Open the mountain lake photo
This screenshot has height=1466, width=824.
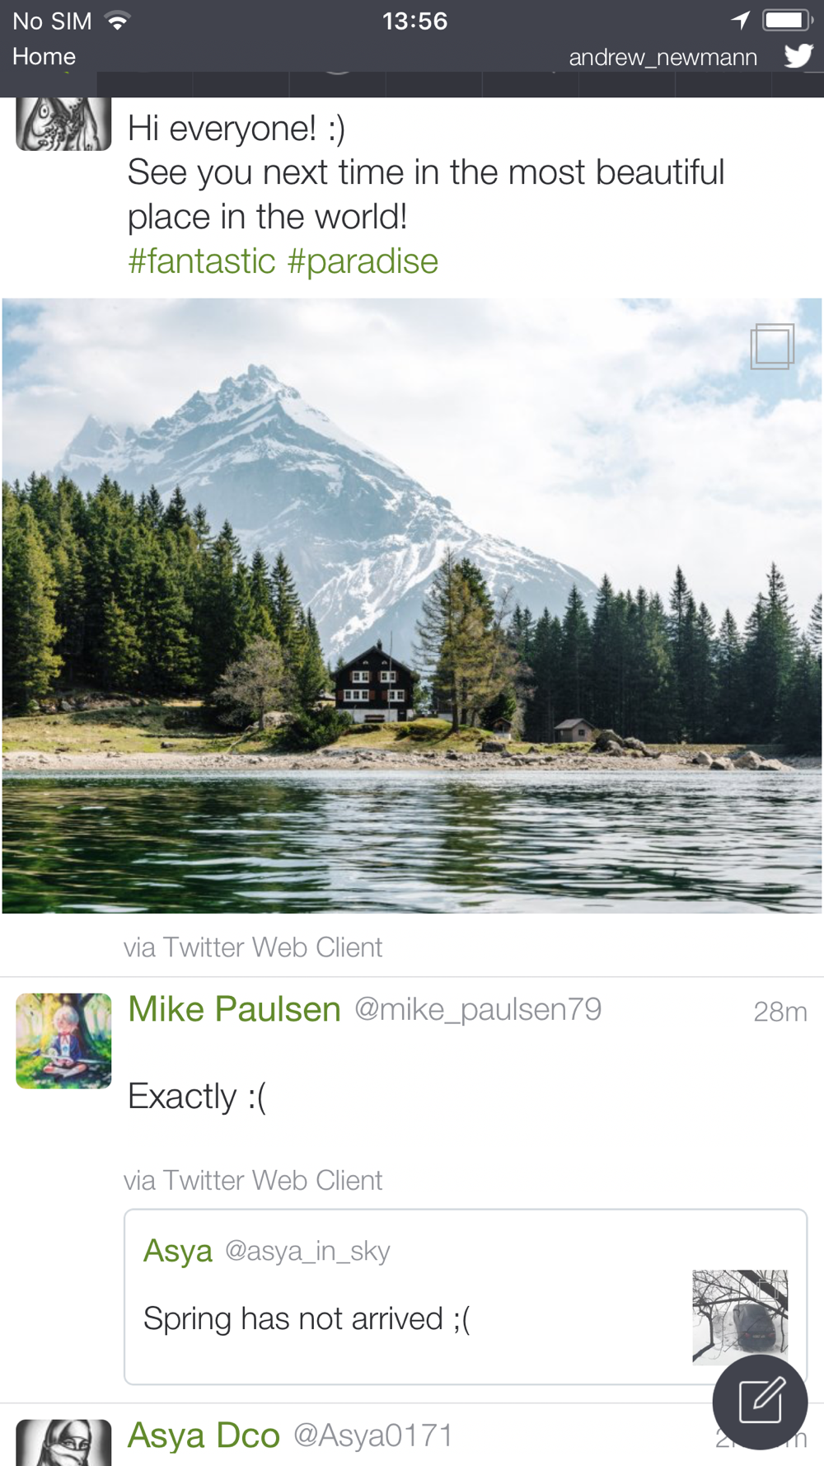(x=412, y=605)
